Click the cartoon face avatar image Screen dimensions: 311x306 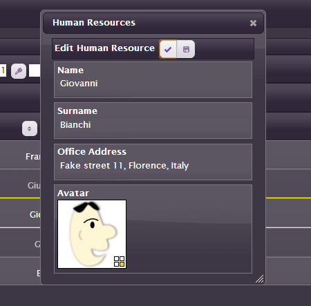click(x=92, y=234)
